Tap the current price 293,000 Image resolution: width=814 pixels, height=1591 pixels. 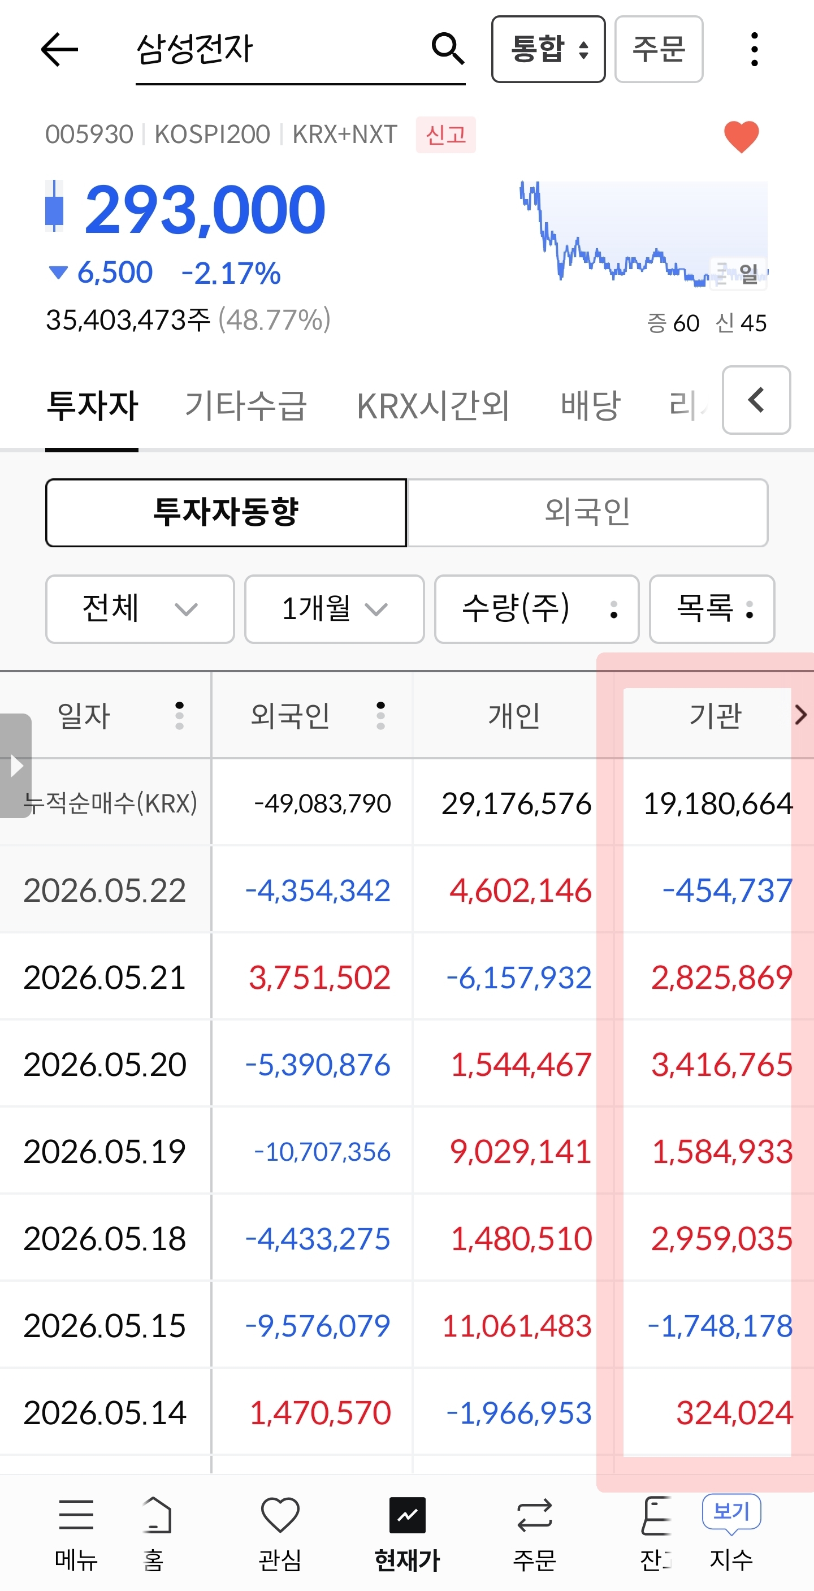tap(205, 210)
